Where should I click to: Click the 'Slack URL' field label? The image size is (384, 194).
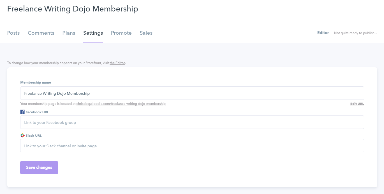34,136
